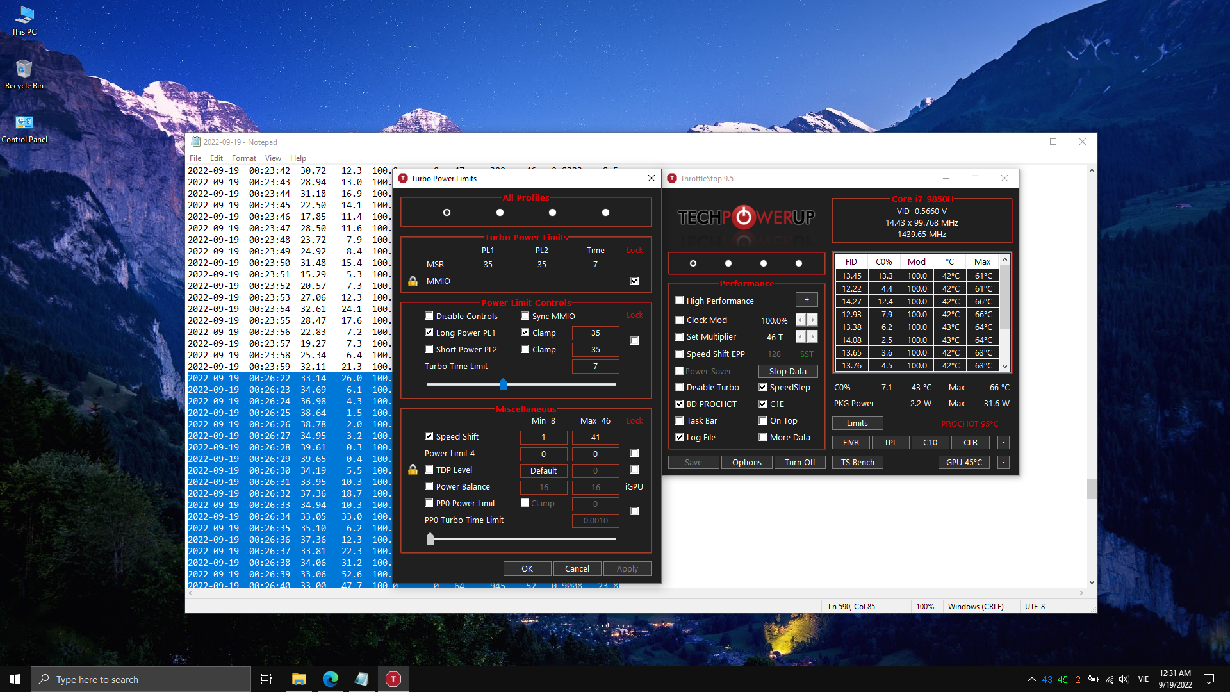Click the TDP Level padlock icon
The width and height of the screenshot is (1230, 692).
click(413, 470)
